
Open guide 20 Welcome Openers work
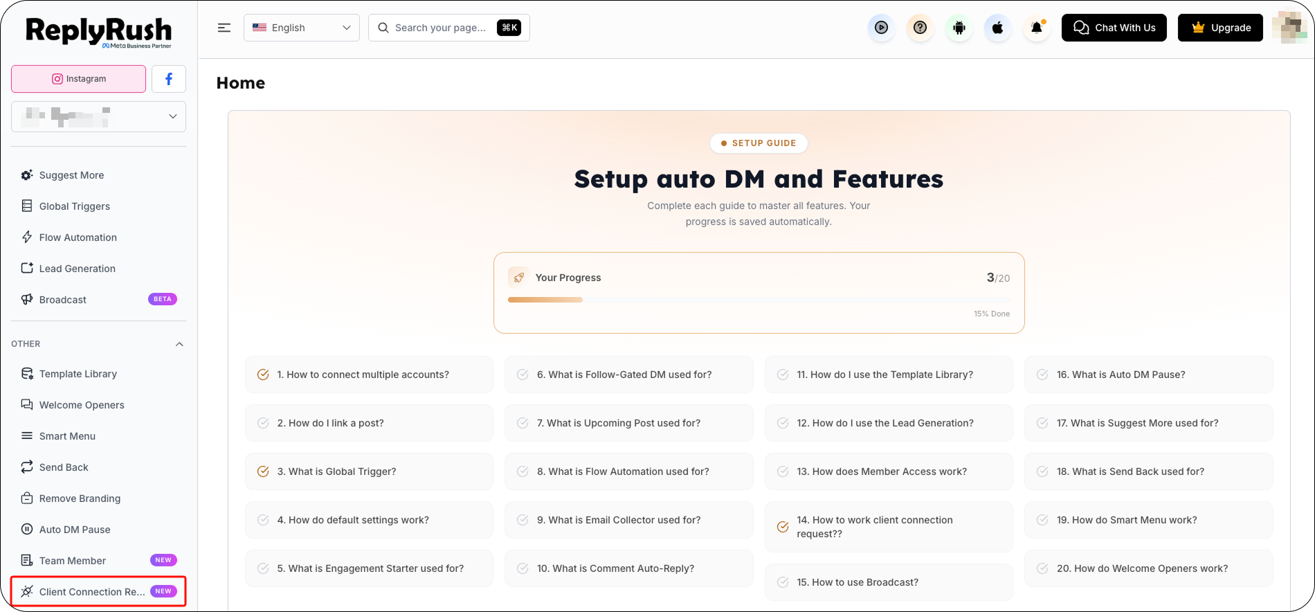point(1149,568)
